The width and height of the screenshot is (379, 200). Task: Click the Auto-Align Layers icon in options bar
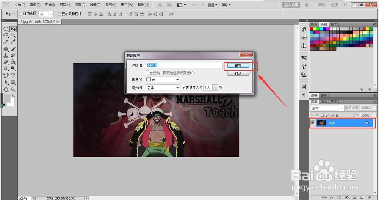click(x=171, y=14)
